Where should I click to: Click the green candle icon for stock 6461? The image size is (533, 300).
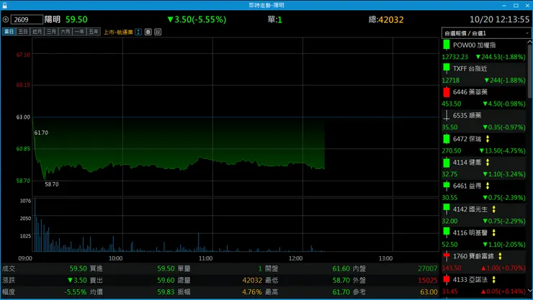(447, 186)
